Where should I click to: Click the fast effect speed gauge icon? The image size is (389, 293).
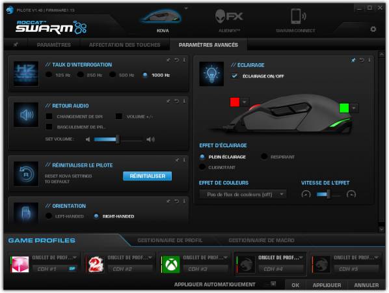click(x=351, y=194)
